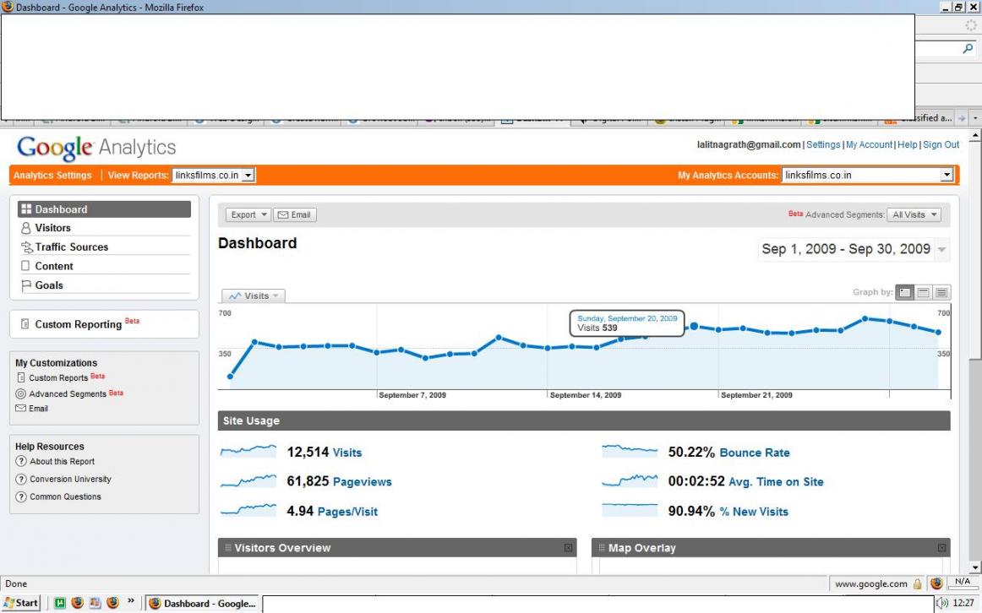The width and height of the screenshot is (982, 613).
Task: Expand the quick launch chevron in taskbar
Action: [131, 601]
